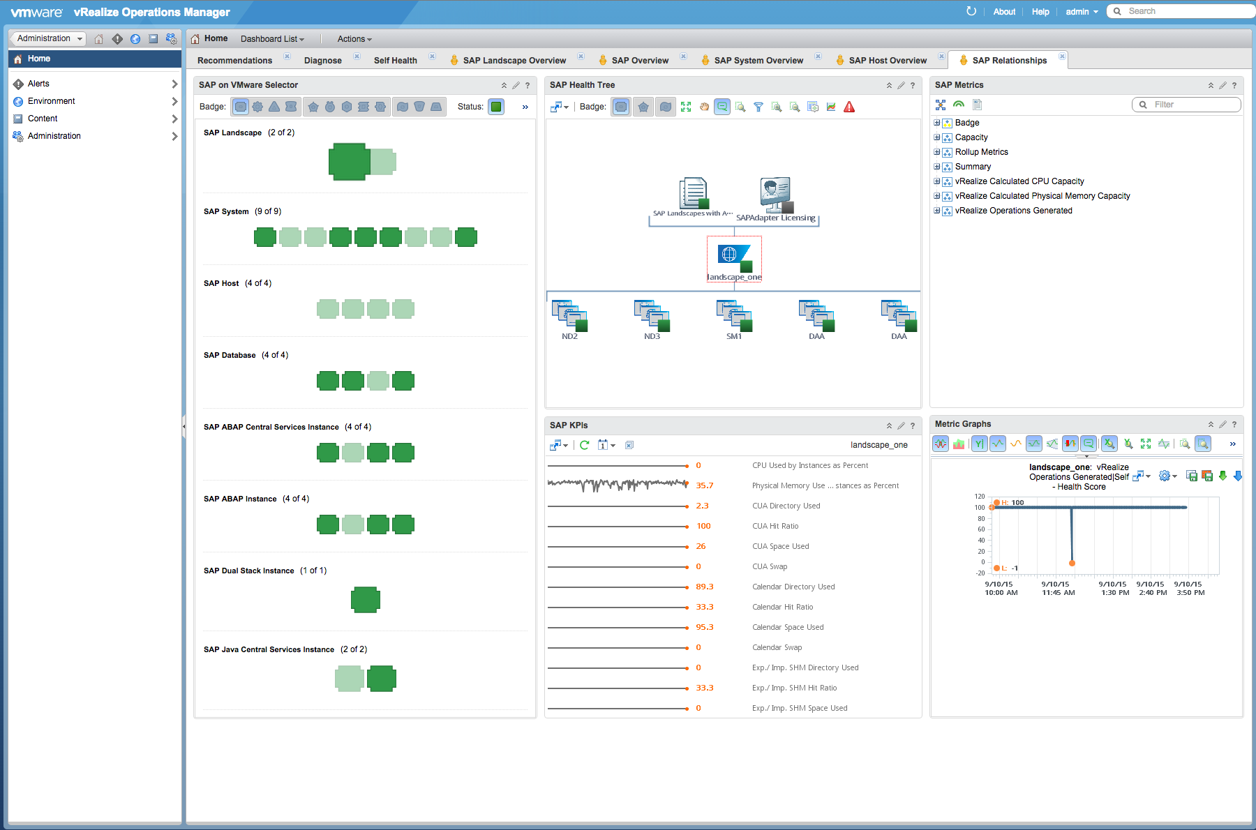Open Alerts in the left navigation

[38, 84]
